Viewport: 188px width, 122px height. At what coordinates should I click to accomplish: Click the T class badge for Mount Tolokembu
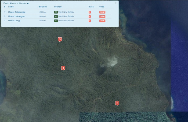click(x=90, y=12)
